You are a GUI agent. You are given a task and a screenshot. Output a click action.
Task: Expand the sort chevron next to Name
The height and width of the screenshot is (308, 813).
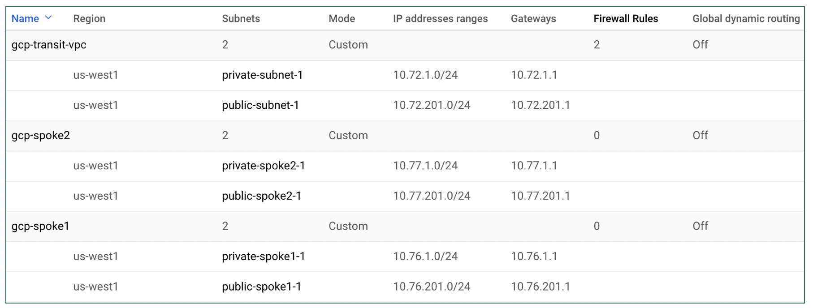tap(48, 18)
